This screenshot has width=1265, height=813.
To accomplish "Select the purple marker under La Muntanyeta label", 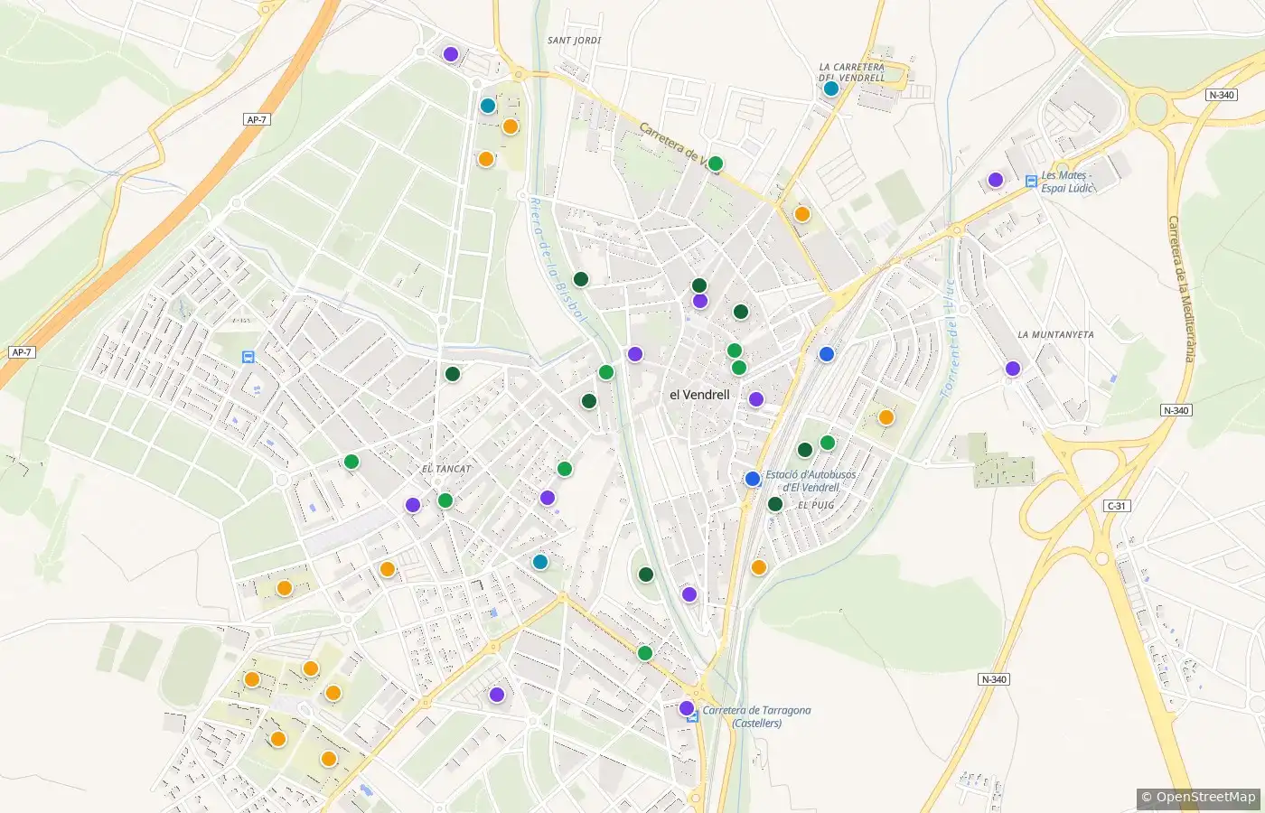I will point(1013,369).
